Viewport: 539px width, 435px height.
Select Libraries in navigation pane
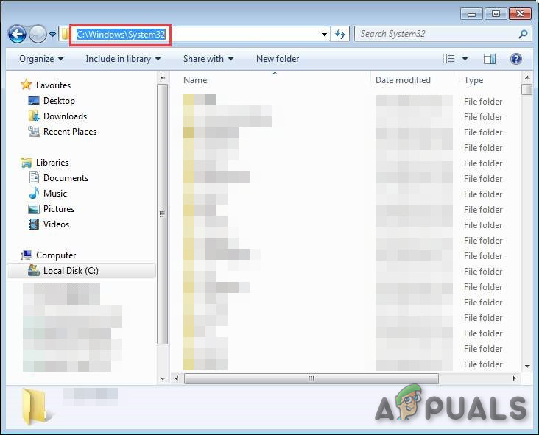52,163
